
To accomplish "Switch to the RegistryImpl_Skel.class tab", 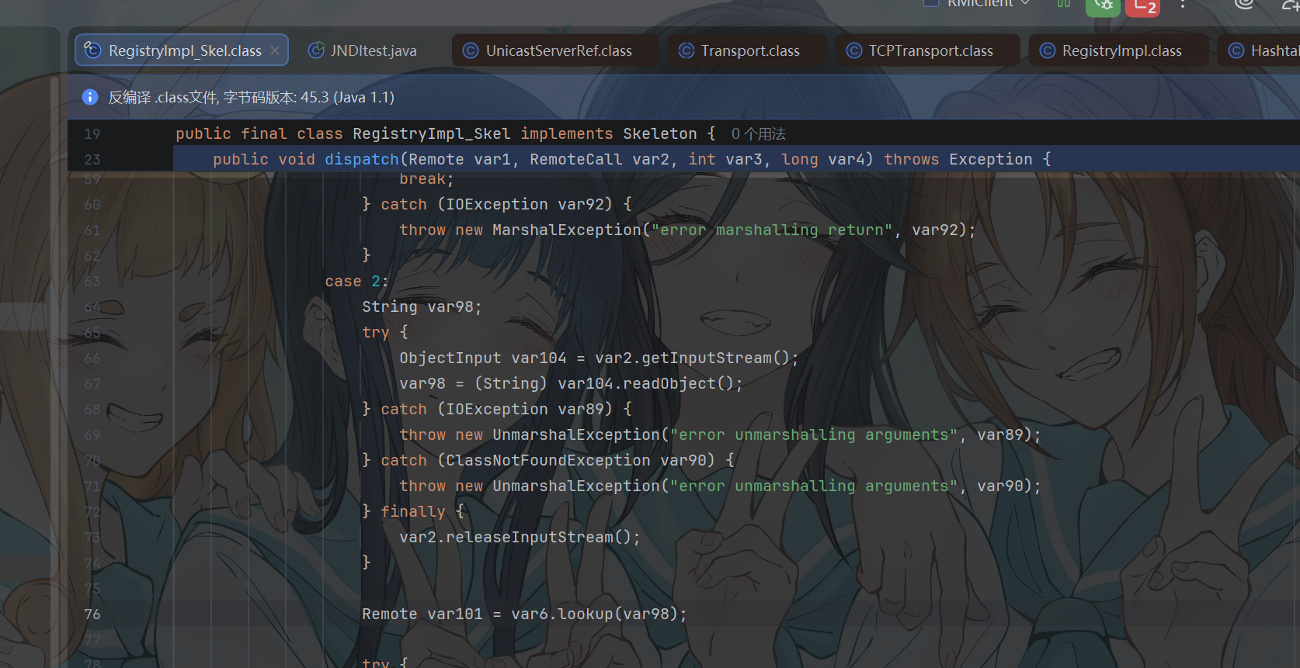I will click(182, 50).
